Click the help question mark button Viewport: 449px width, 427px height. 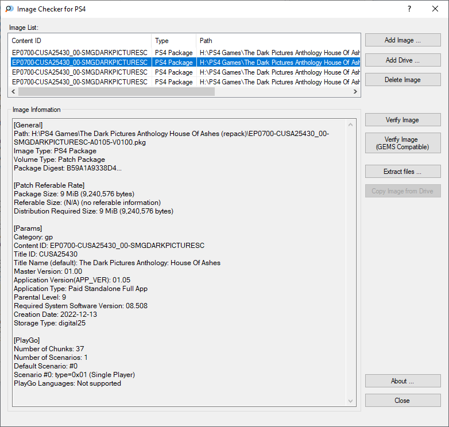(409, 9)
